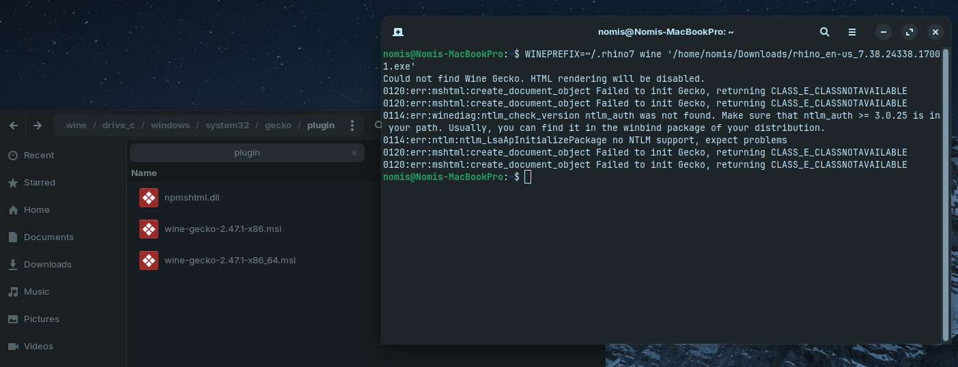The image size is (958, 367).
Task: Click the plugin search input field
Action: pyautogui.click(x=247, y=153)
